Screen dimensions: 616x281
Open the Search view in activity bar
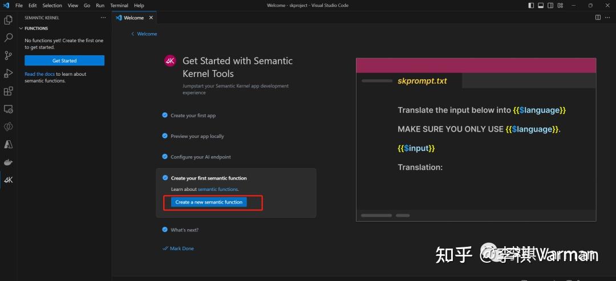coord(8,38)
